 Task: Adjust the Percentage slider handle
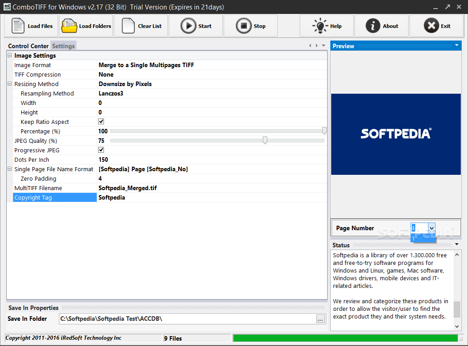pos(324,131)
